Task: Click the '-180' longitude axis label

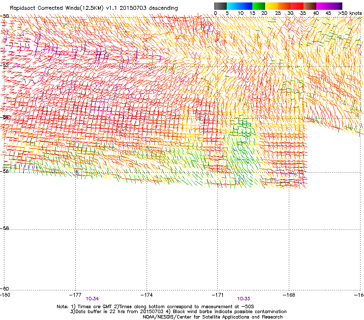Action: click(x=5, y=295)
